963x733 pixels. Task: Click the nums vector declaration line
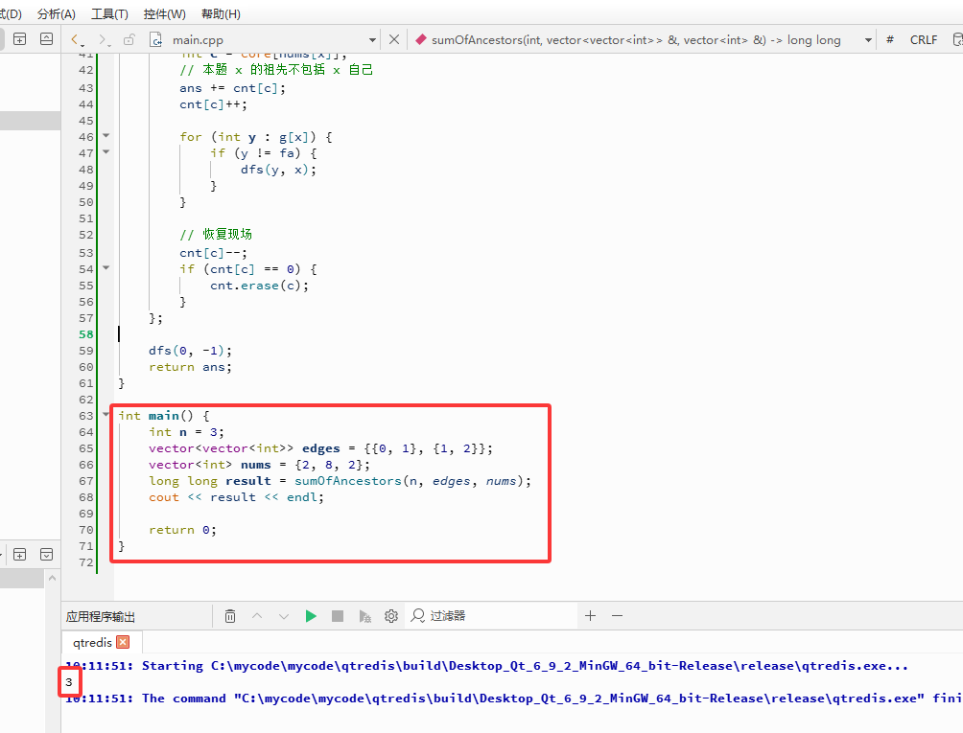tap(259, 465)
